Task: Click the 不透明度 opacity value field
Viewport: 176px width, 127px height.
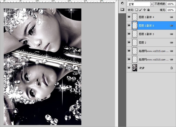Action: click(x=170, y=4)
